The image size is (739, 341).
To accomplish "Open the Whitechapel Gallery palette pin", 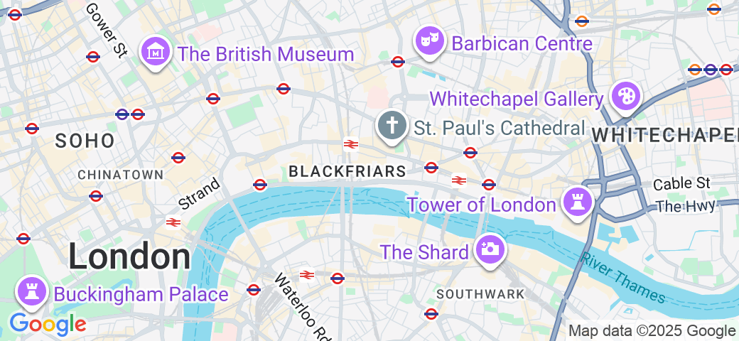I will 625,97.
